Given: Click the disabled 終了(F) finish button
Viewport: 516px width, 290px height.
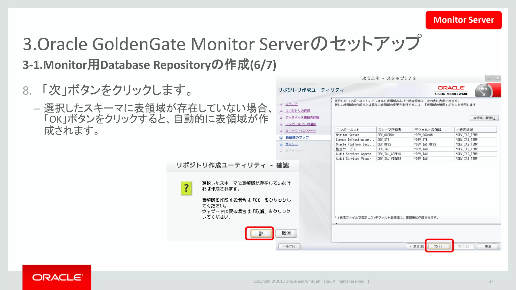Looking at the screenshot, I should point(464,246).
